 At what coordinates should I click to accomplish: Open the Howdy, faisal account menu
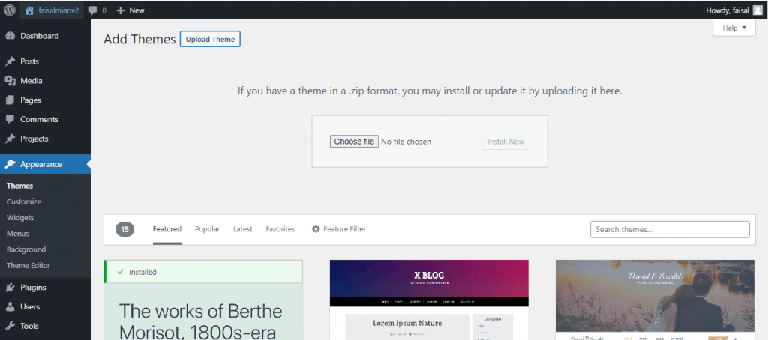click(733, 10)
